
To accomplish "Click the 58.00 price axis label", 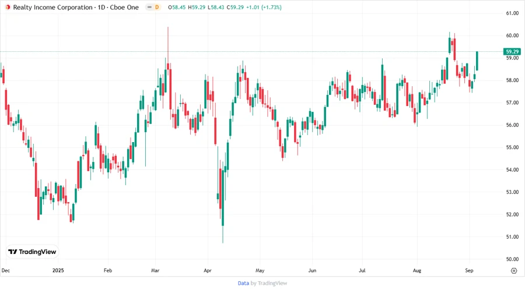I will pos(512,80).
